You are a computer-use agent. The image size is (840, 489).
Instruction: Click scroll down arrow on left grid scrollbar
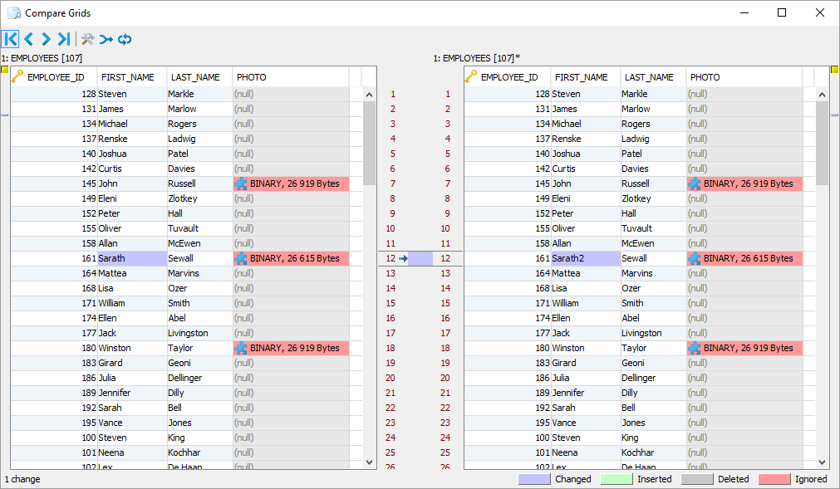[369, 462]
